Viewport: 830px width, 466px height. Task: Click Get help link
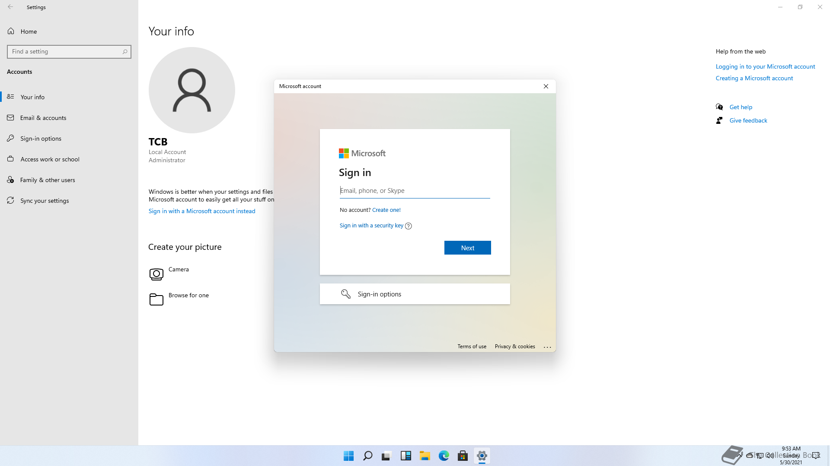[741, 107]
